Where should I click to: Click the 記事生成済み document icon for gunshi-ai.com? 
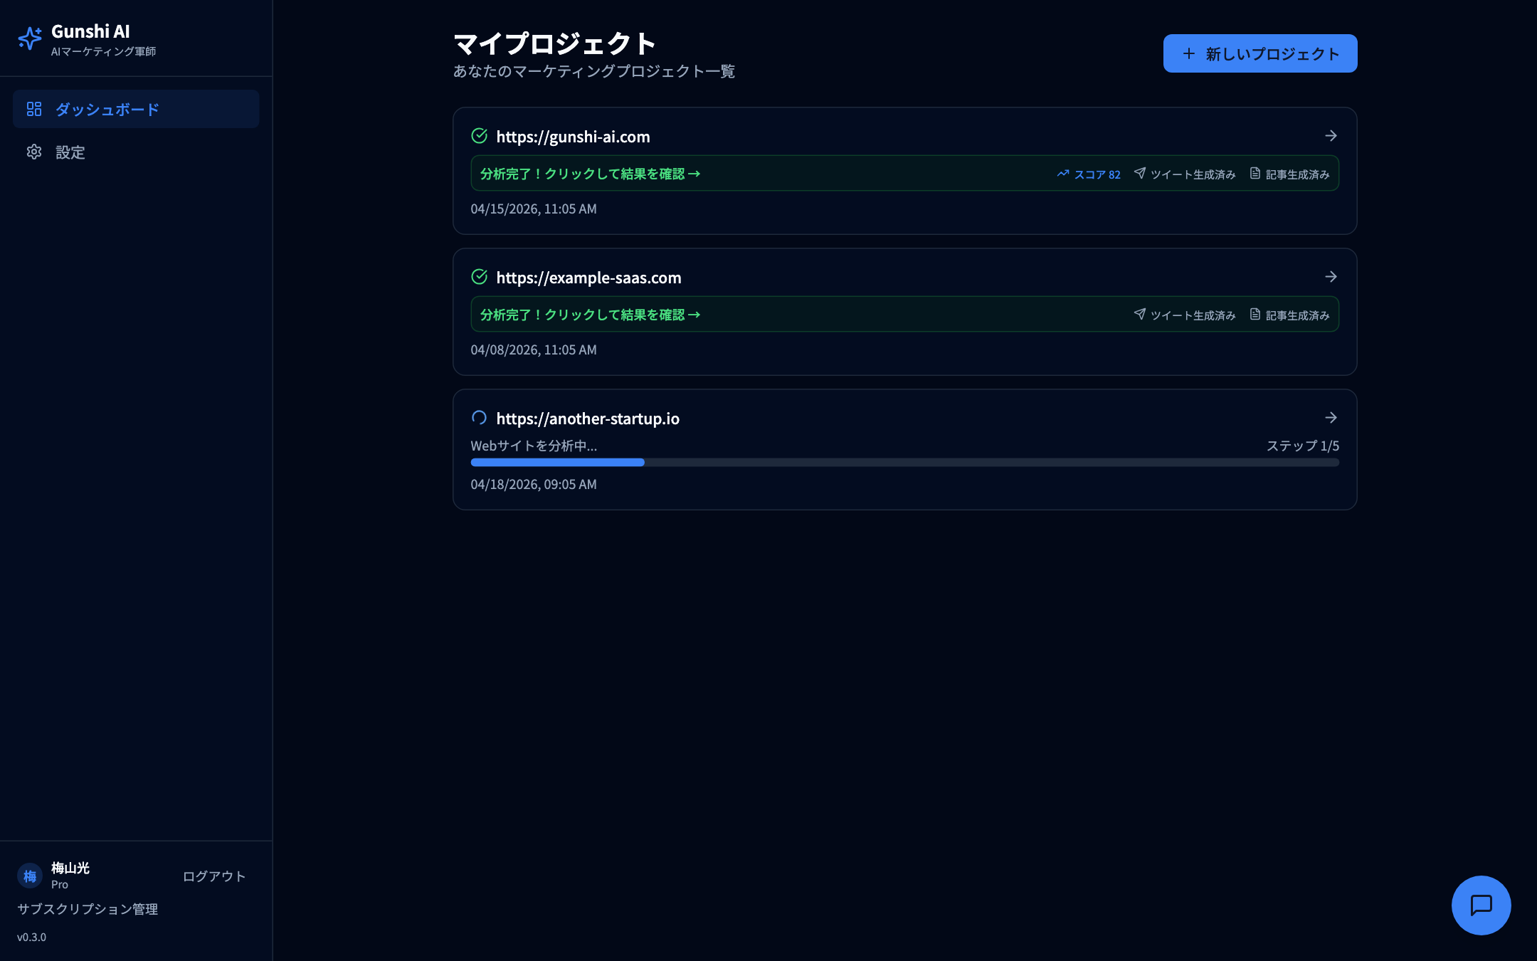tap(1255, 173)
